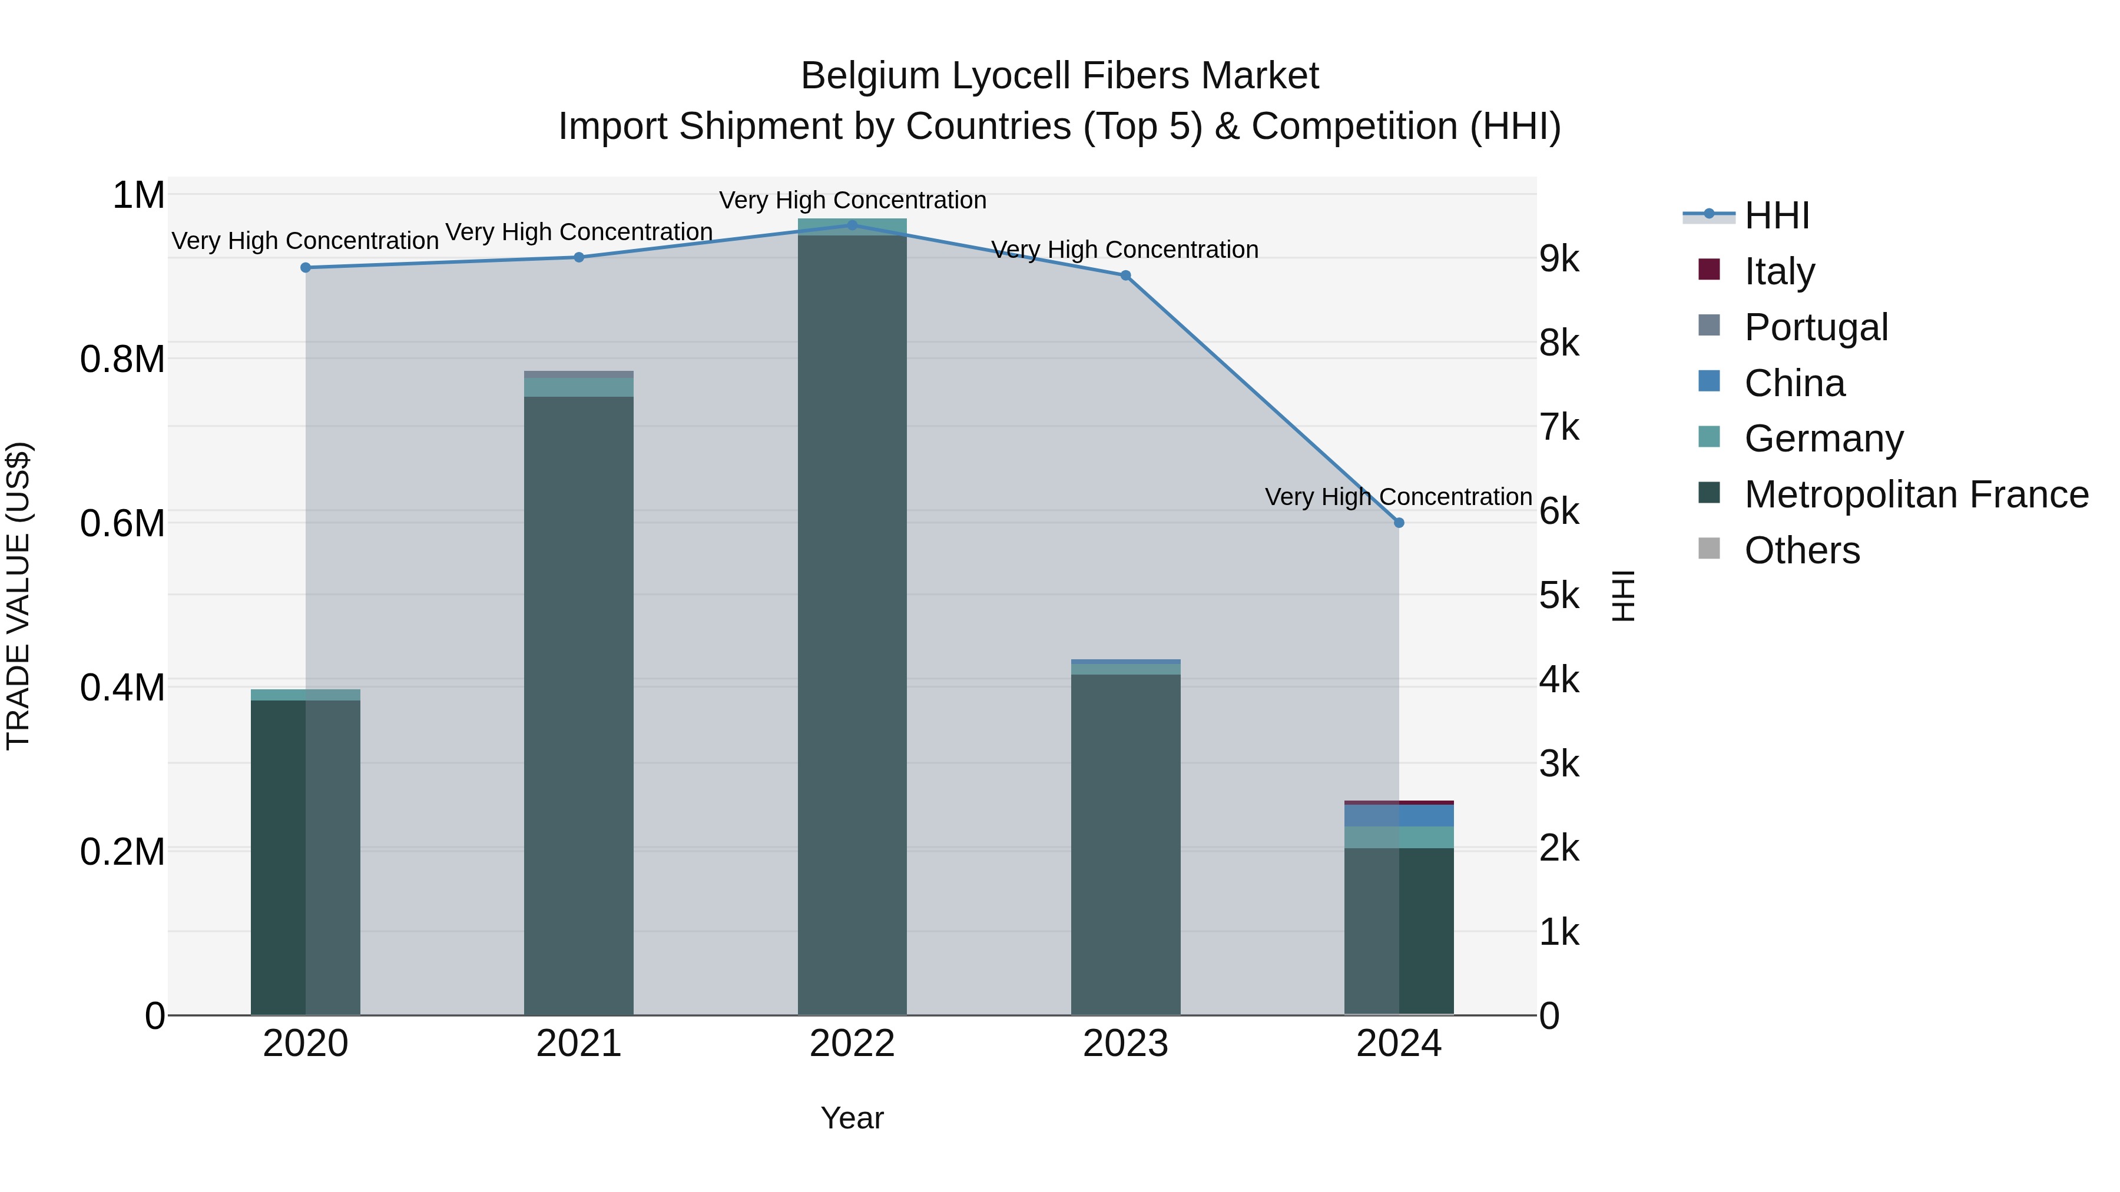The image size is (2120, 1192).
Task: Click the 1M left axis tick label
Action: [x=138, y=196]
